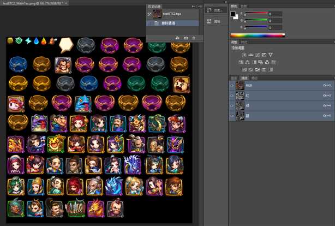Switch to the Paths tab

(254, 78)
